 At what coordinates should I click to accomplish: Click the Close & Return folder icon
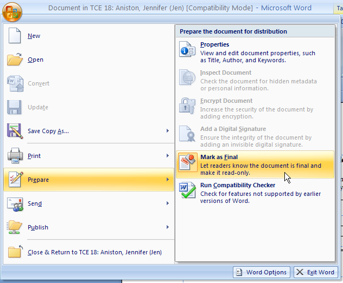pyautogui.click(x=15, y=252)
